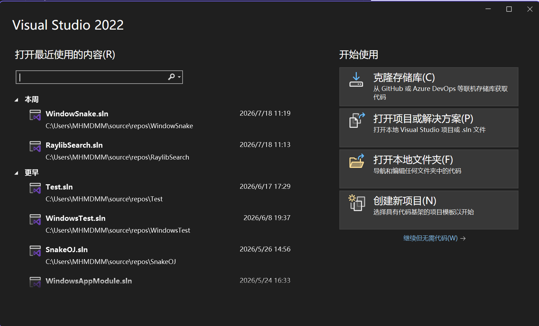Click the open project or solution icon
539x326 pixels.
[x=357, y=120]
